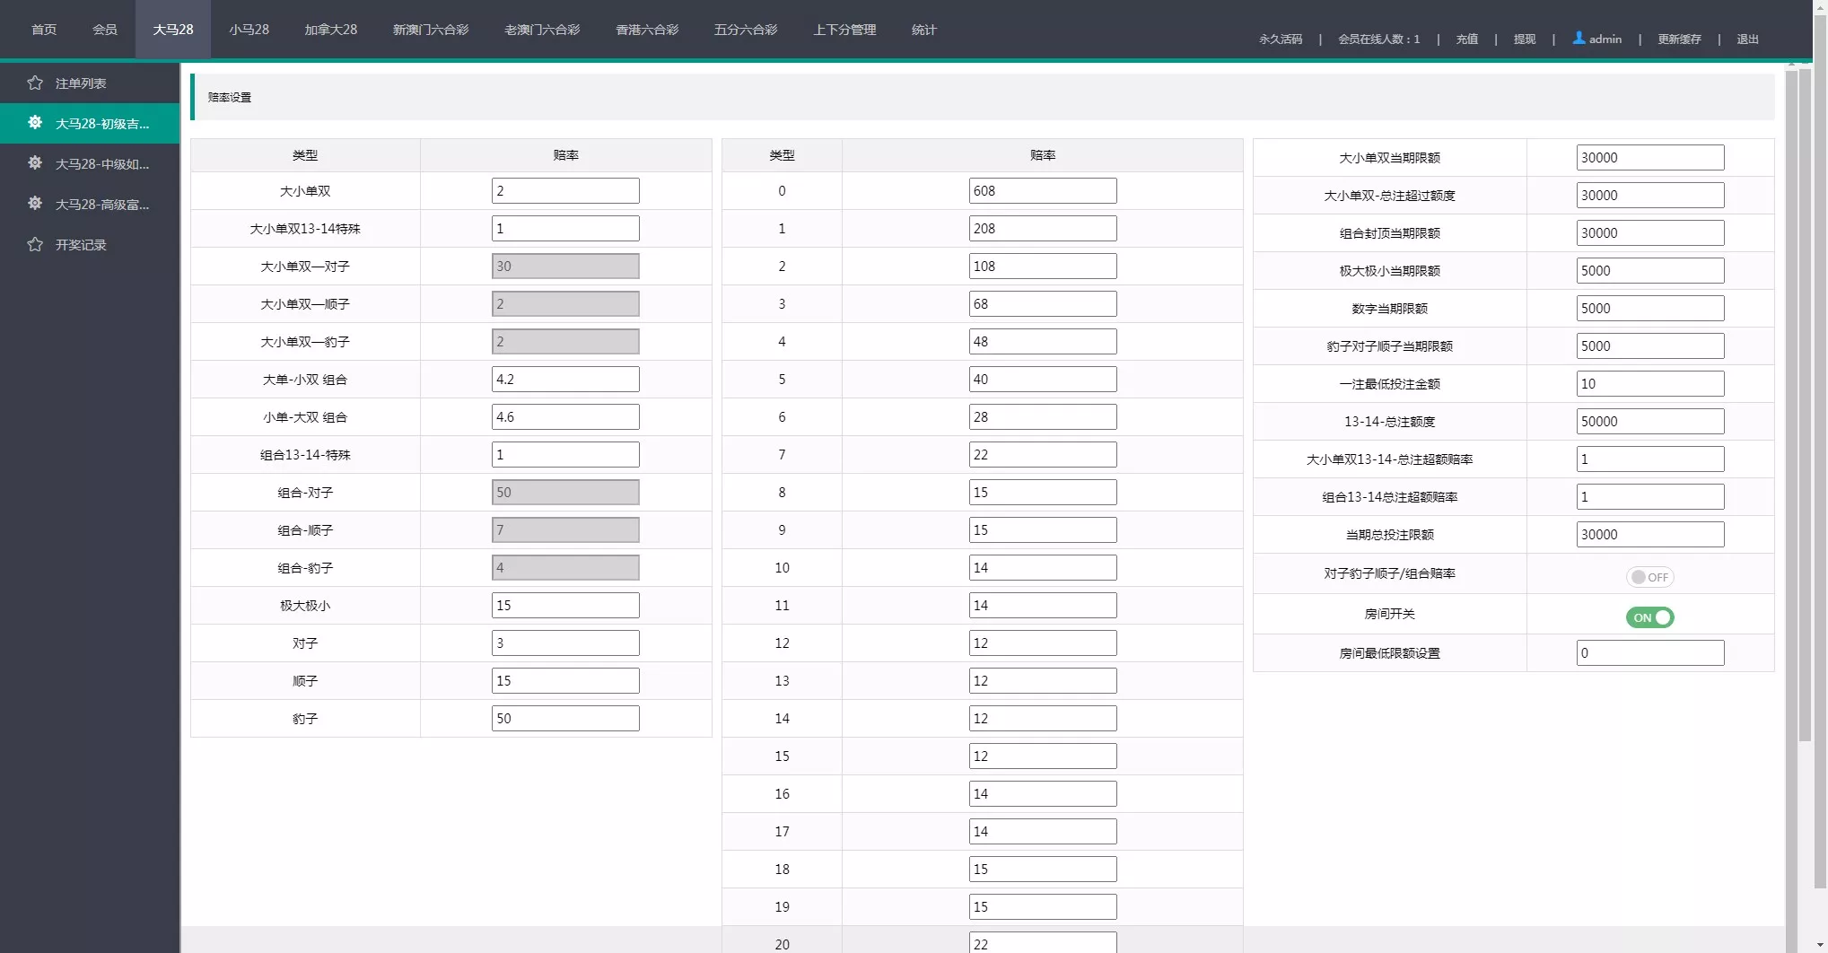Screen dimensions: 1828x953
Task: Switch to the 香港六合彩 tab
Action: pos(646,30)
